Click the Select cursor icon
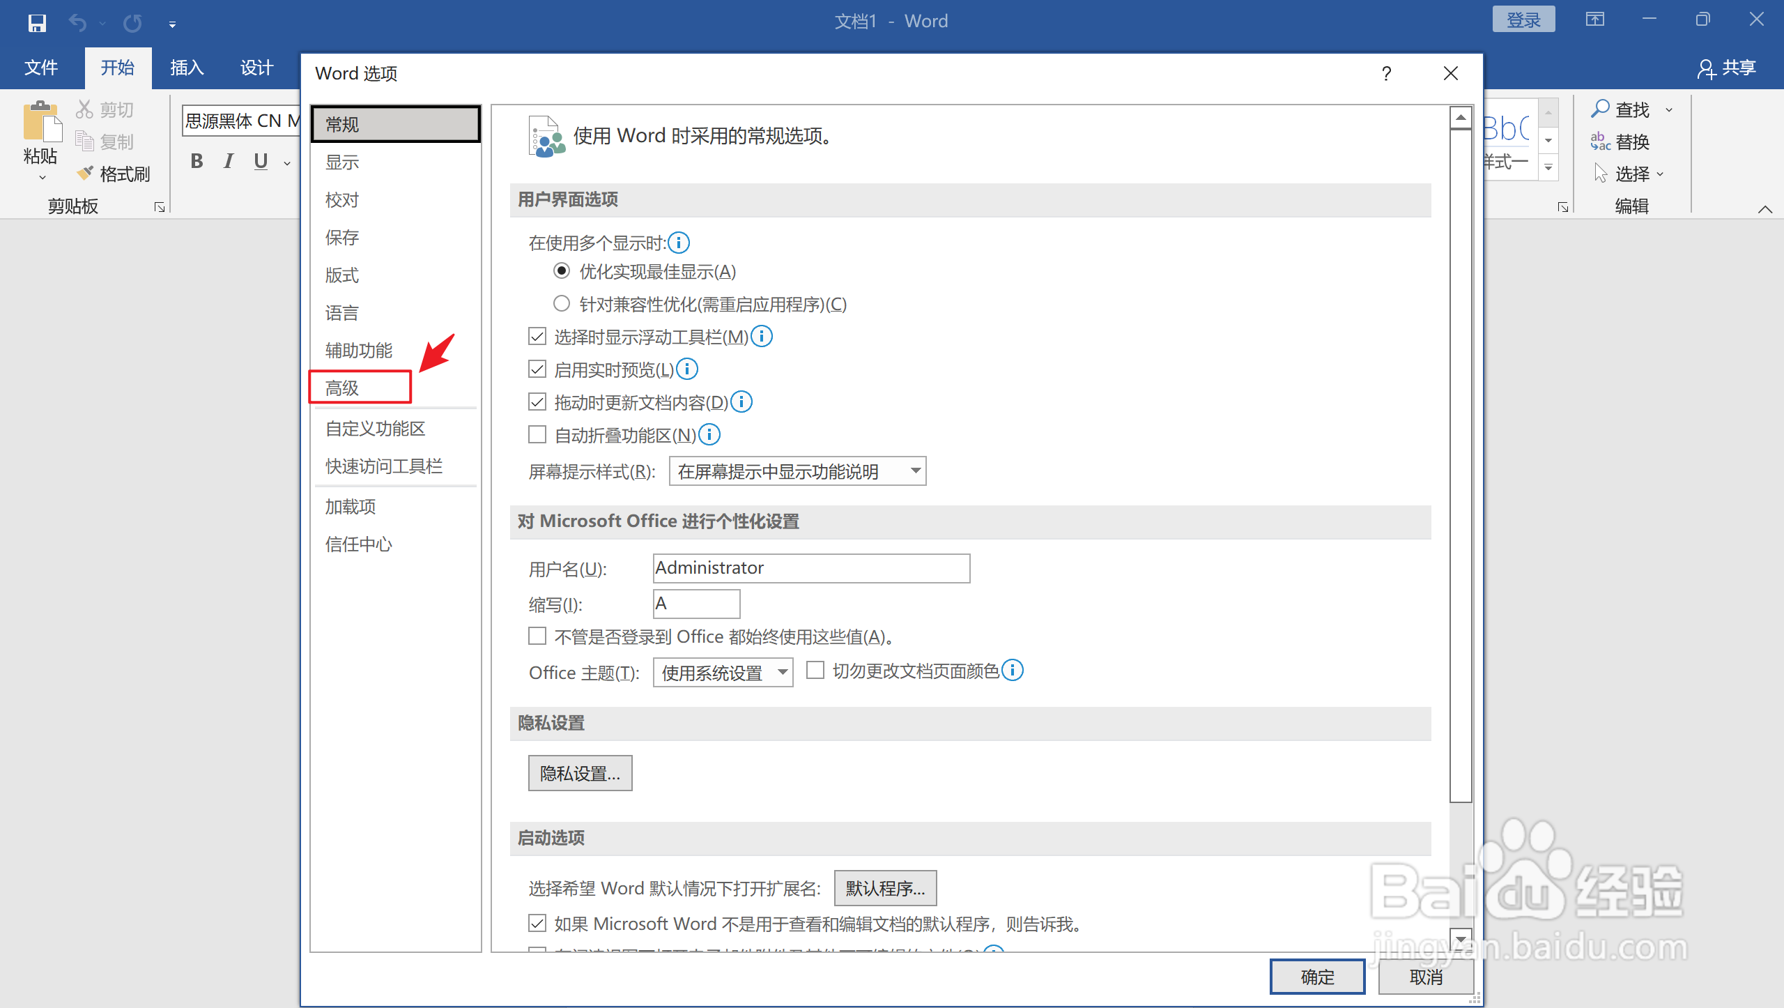The height and width of the screenshot is (1008, 1784). 1600,173
